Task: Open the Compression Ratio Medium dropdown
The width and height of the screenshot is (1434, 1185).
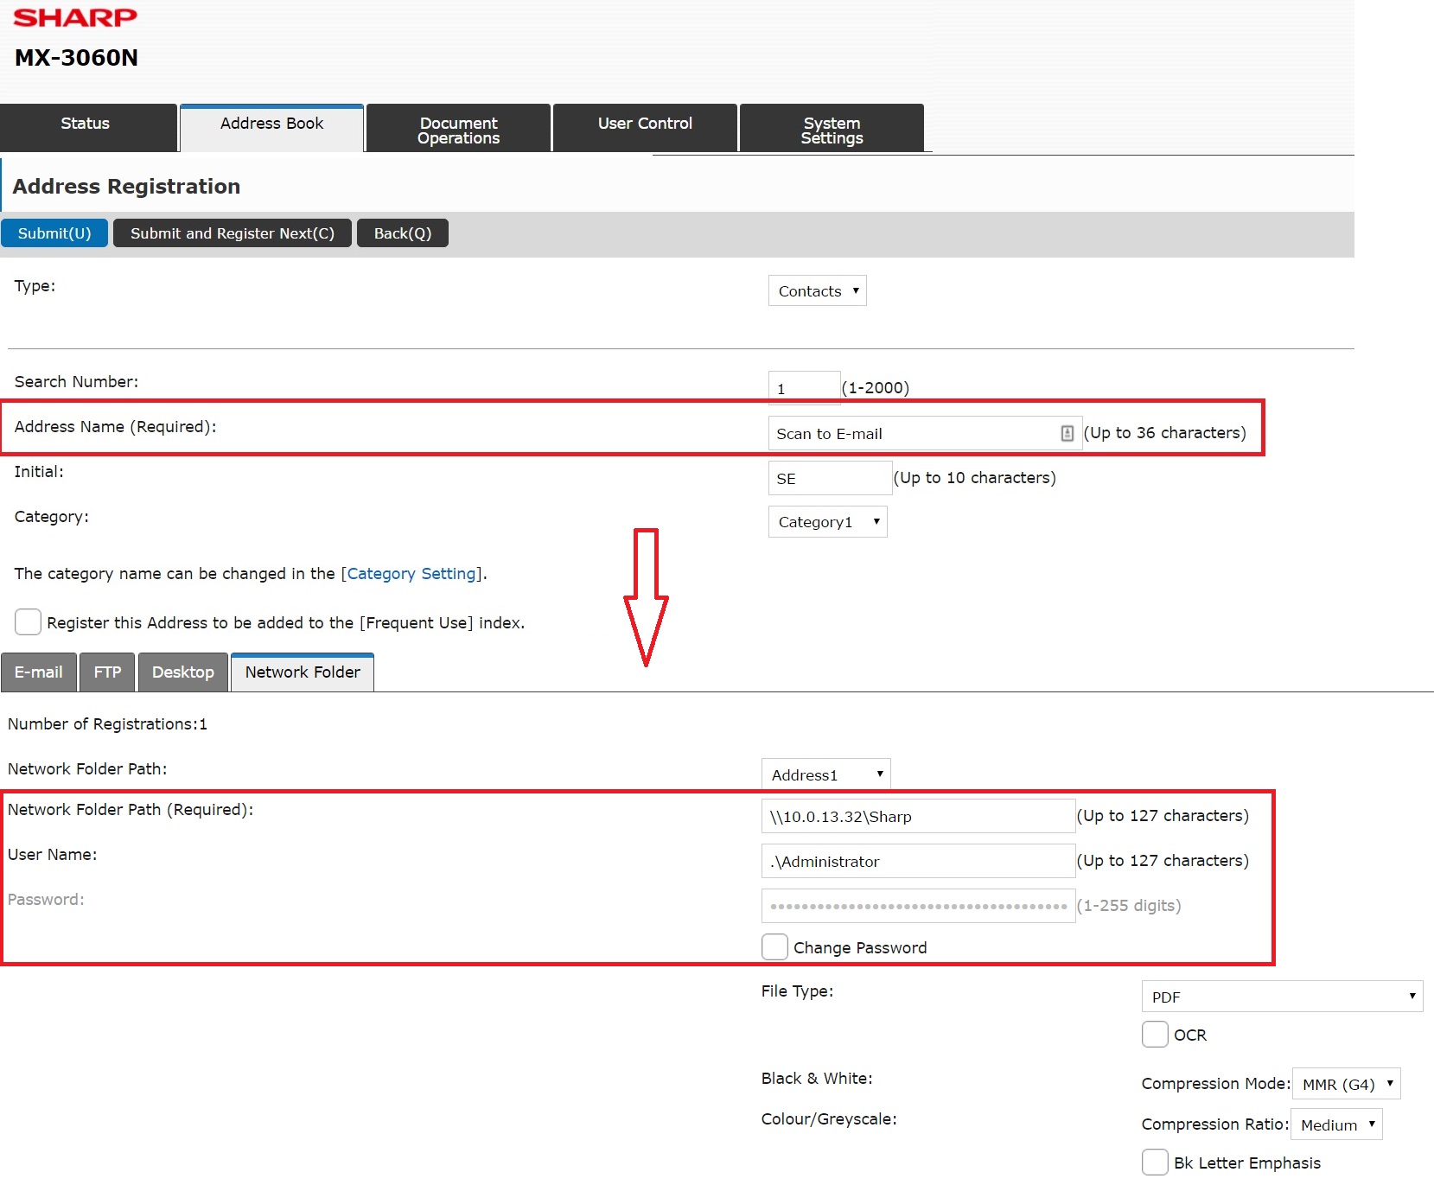Action: [x=1336, y=1124]
